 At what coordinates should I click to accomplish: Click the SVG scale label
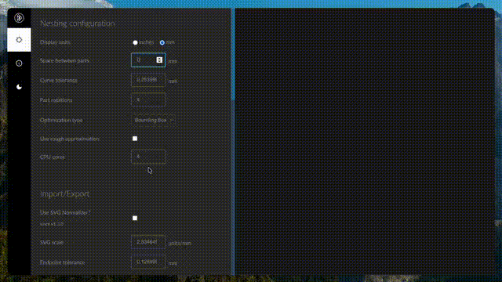coord(52,242)
